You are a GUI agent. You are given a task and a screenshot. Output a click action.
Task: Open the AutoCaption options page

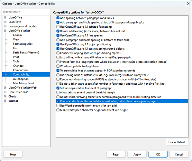coord(21,79)
